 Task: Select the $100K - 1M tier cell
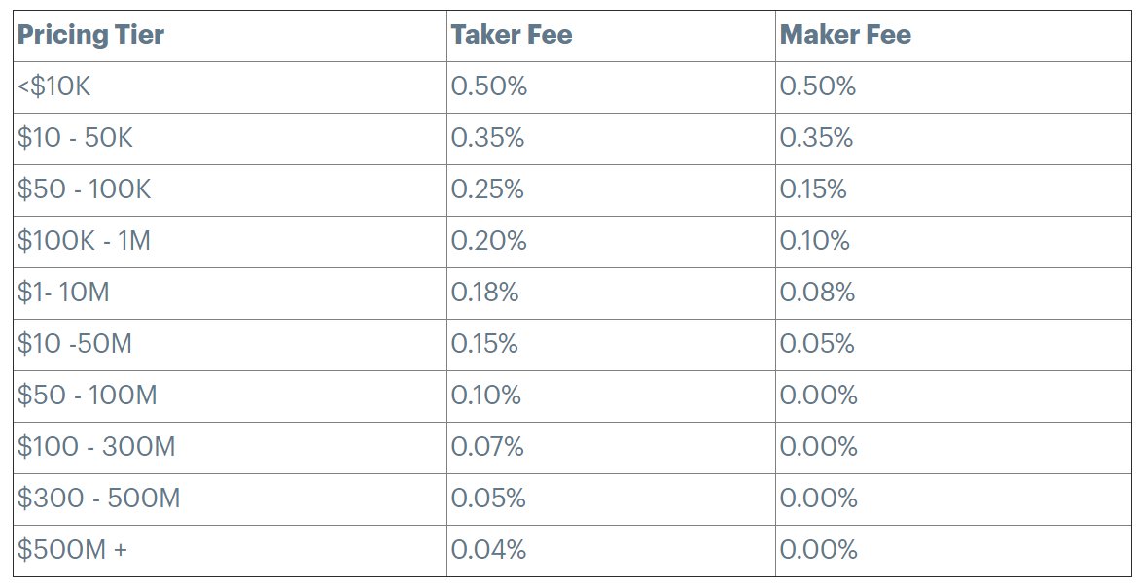pyautogui.click(x=84, y=241)
